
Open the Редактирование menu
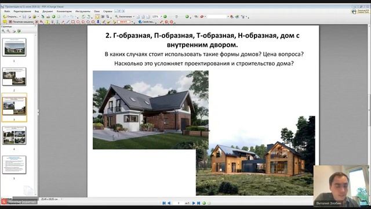(x=22, y=12)
